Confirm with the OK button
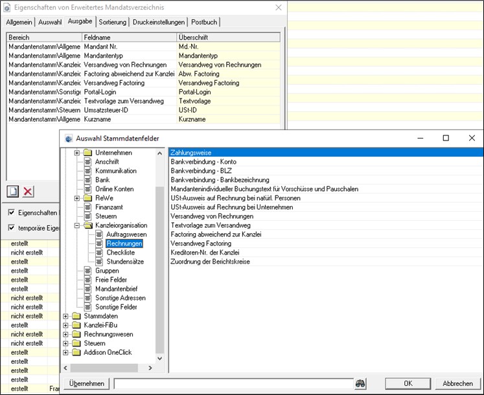The width and height of the screenshot is (484, 395). coord(408,383)
